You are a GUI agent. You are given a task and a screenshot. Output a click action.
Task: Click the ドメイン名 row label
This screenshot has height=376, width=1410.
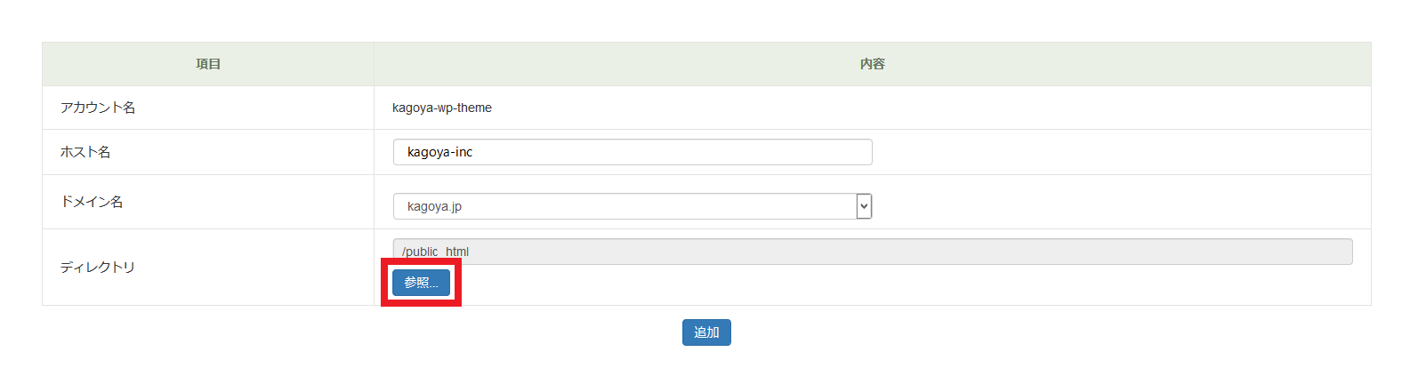pyautogui.click(x=92, y=202)
